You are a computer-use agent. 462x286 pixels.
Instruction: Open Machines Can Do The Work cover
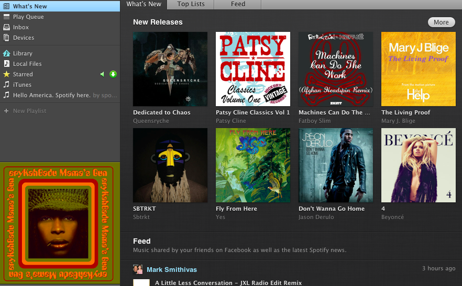[336, 69]
